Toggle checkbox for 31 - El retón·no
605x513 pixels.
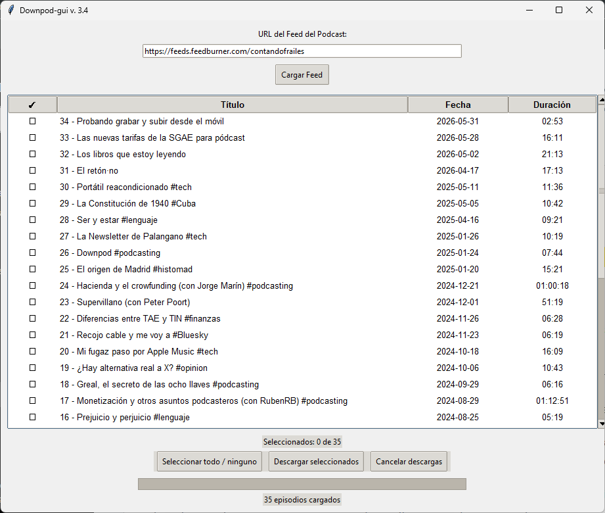click(32, 170)
